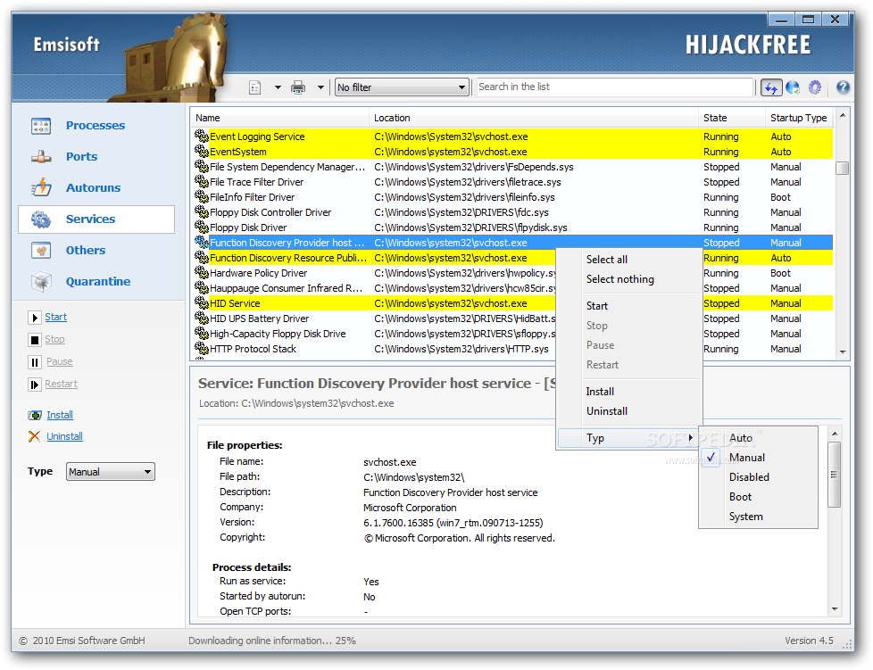The height and width of the screenshot is (670, 873).
Task: Click gear icon beside File Trace Filter Driver
Action: 202,181
